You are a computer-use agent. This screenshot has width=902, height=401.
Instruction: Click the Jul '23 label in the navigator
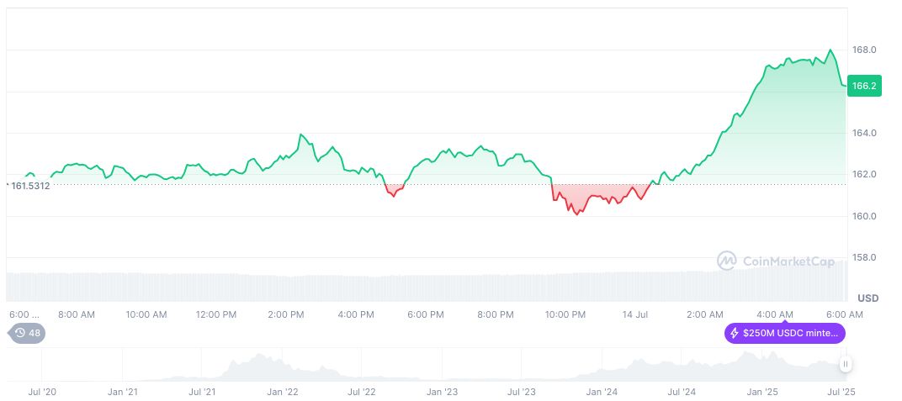pyautogui.click(x=523, y=392)
